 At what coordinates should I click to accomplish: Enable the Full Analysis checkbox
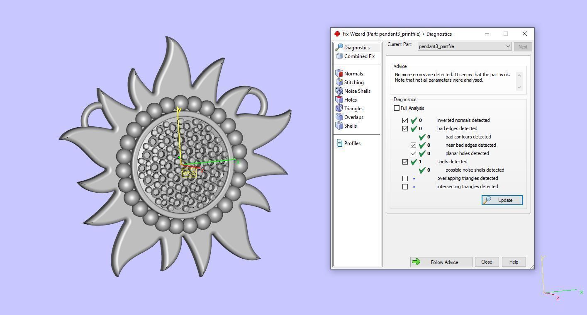coord(397,108)
